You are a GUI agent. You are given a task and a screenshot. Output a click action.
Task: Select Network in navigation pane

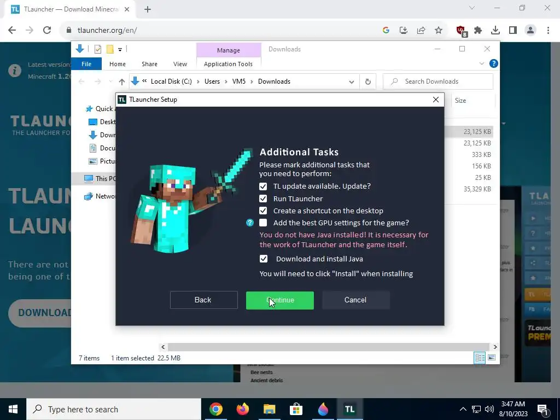coord(100,196)
